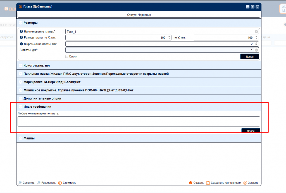Click Создать to create the board

point(196,183)
